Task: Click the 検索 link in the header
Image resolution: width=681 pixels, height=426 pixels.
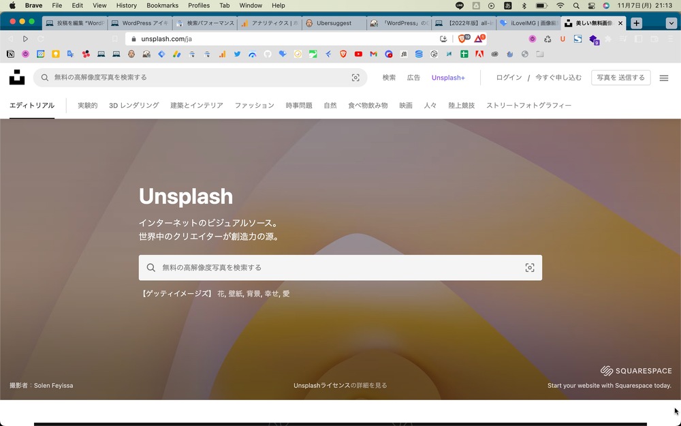Action: pyautogui.click(x=389, y=78)
